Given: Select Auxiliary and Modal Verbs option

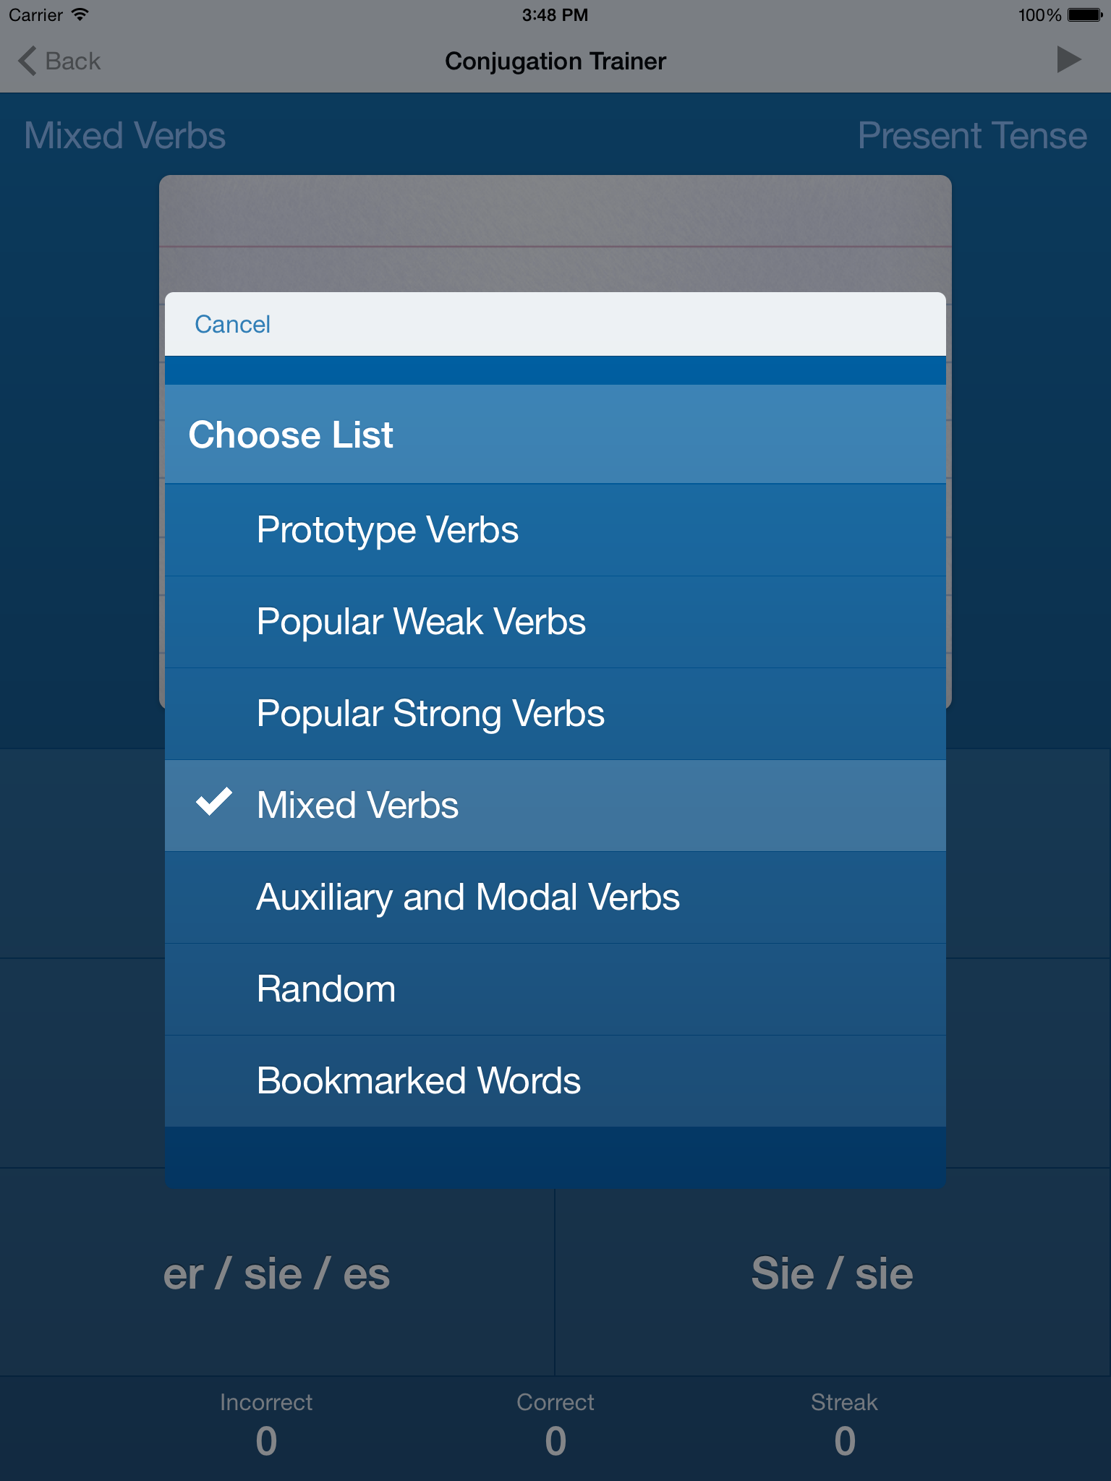Looking at the screenshot, I should click(x=468, y=897).
